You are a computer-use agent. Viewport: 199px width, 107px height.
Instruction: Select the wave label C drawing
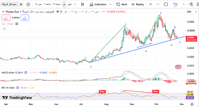(x=180, y=42)
